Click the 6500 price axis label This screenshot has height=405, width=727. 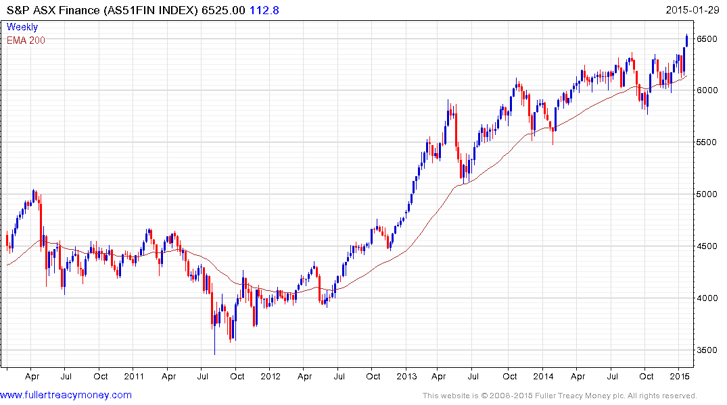coord(707,39)
